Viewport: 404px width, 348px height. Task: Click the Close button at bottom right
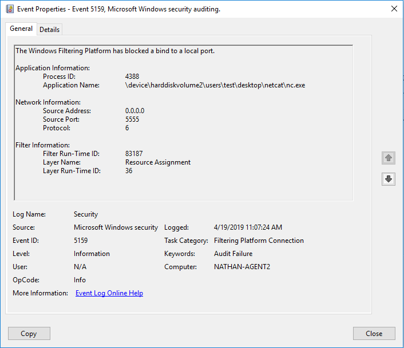click(374, 334)
